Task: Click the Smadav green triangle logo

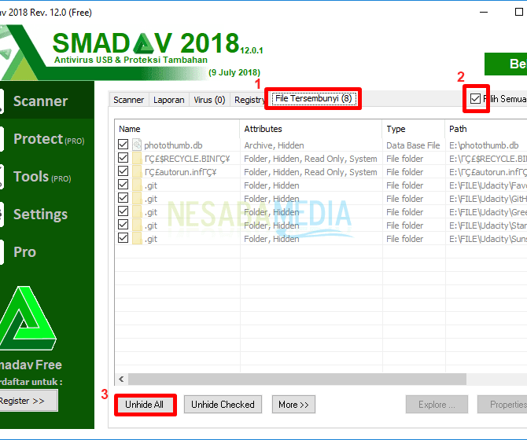Action: pyautogui.click(x=27, y=318)
